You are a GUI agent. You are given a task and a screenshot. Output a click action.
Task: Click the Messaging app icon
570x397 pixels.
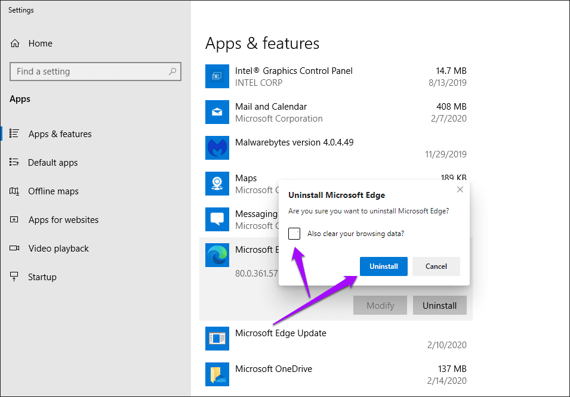(217, 219)
